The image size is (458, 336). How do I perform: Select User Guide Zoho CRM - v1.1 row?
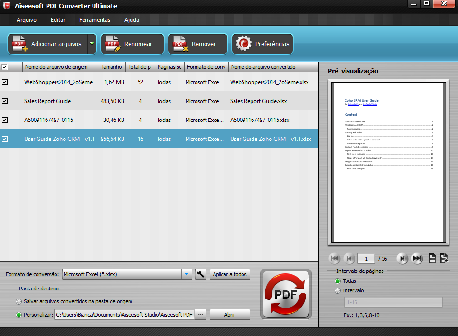[159, 139]
